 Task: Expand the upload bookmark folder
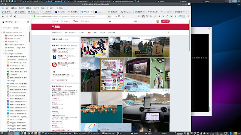pyautogui.click(x=4, y=51)
